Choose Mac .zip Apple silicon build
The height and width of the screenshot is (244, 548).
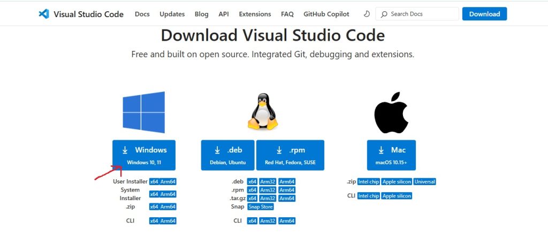tap(397, 182)
